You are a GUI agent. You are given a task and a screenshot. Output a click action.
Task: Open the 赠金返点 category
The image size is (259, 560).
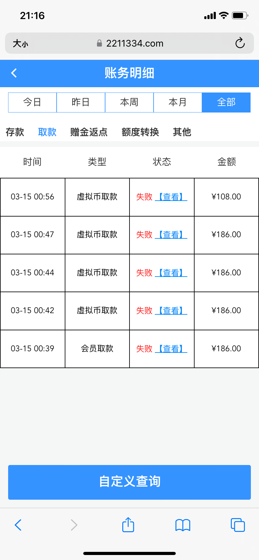(x=89, y=132)
